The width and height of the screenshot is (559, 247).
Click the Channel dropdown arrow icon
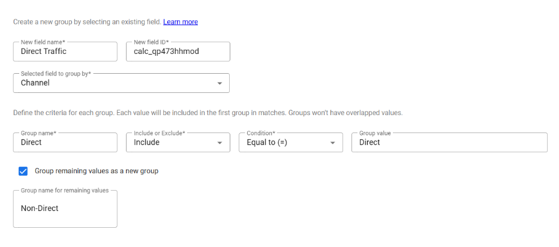click(x=220, y=83)
